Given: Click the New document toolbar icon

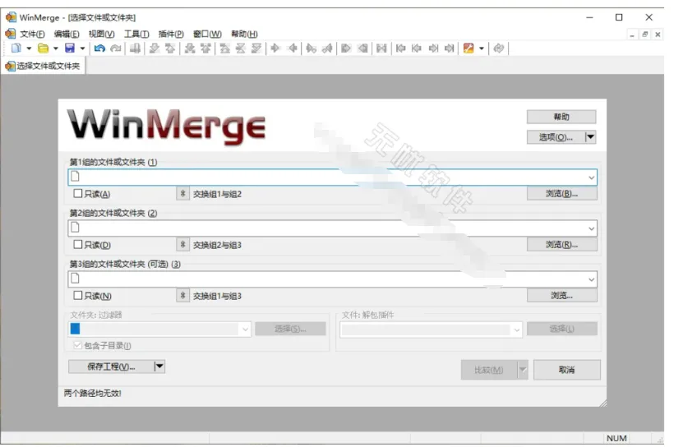Looking at the screenshot, I should [16, 48].
